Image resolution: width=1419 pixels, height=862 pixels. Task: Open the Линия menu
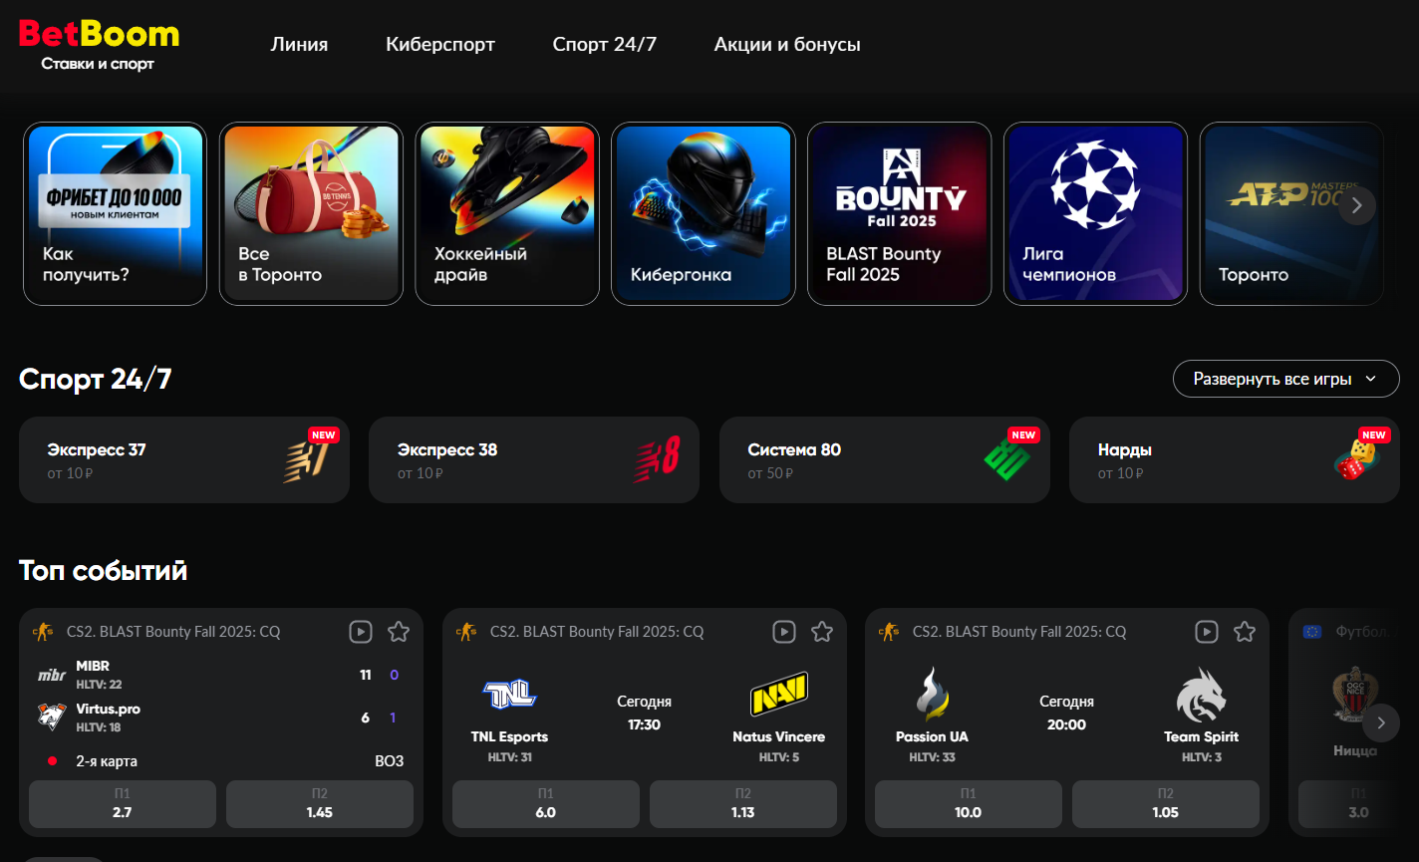[x=299, y=44]
